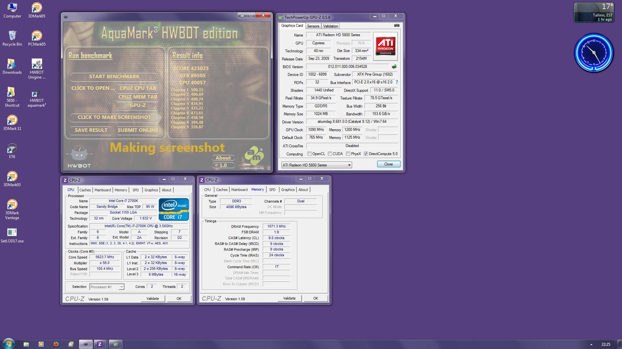Screen dimensions: 622x349
Task: Click CPUZ CPU TAB button
Action: click(138, 88)
